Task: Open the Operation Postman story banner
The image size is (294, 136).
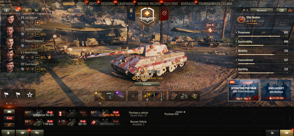Action: click(x=244, y=90)
